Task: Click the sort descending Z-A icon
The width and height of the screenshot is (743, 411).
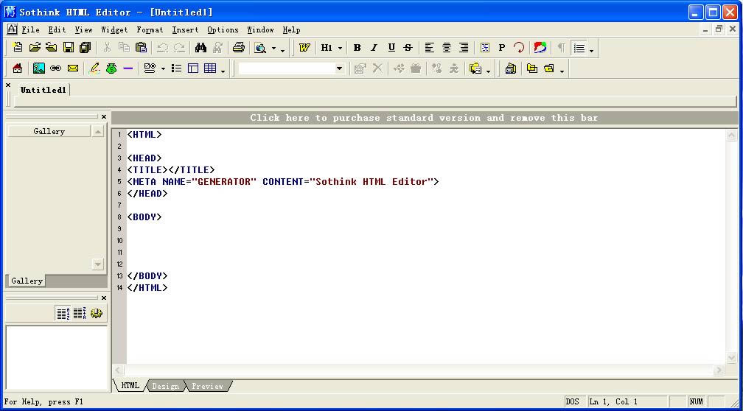Action: 80,313
